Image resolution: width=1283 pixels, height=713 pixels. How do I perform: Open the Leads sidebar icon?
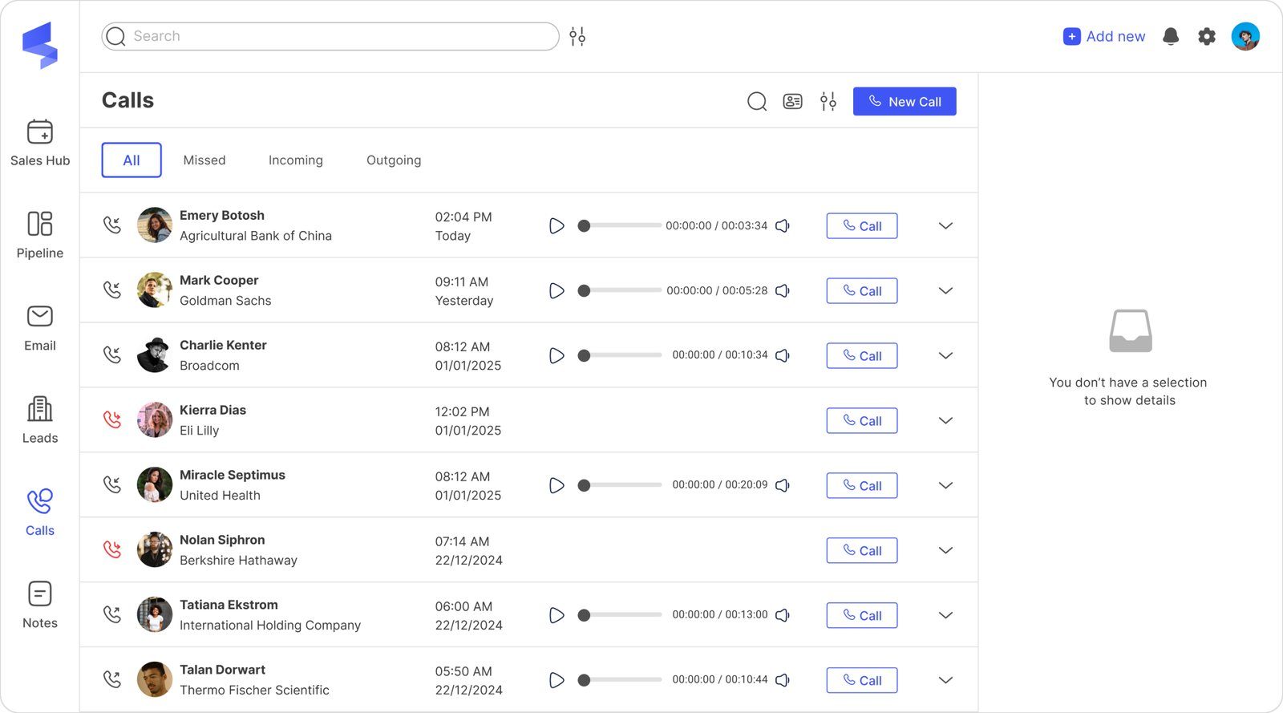(x=40, y=419)
